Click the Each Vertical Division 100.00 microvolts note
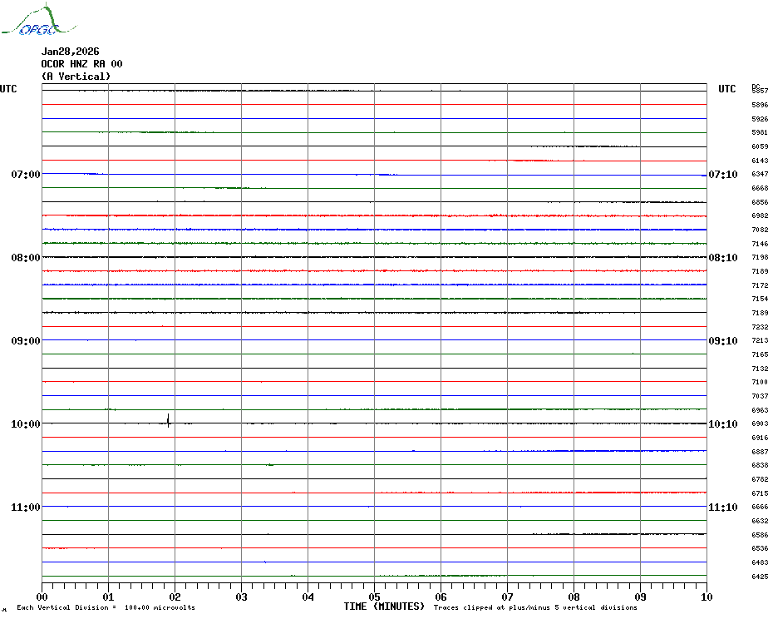 (106, 607)
